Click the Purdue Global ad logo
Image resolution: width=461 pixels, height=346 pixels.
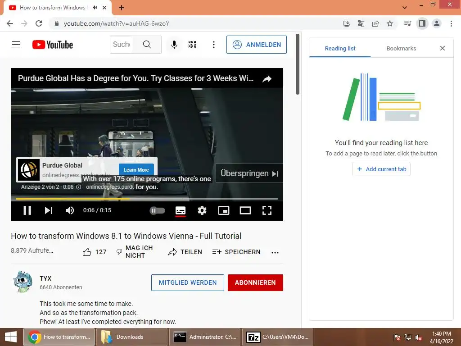pos(28,170)
